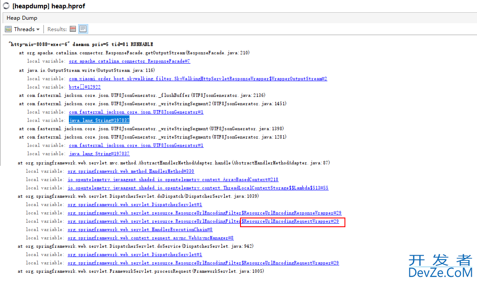
Task: Click the java.io.OutputStream.write stack frame
Action: click(x=87, y=71)
